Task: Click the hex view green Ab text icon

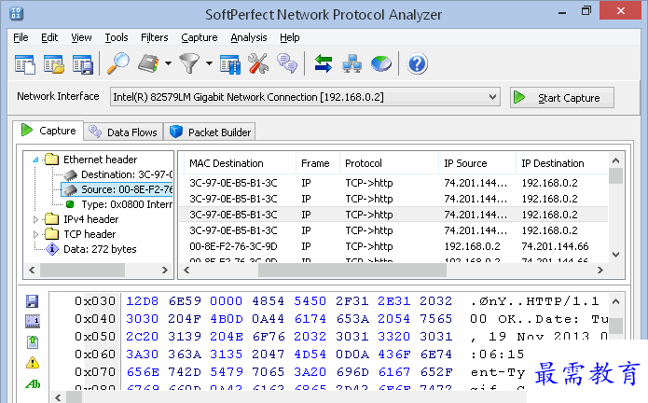Action: (x=33, y=384)
